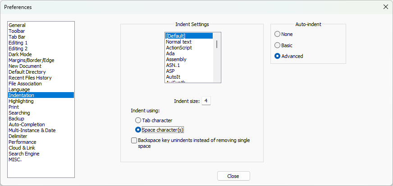This screenshot has width=393, height=186.
Task: Select AutoIt language entry
Action: (x=174, y=77)
